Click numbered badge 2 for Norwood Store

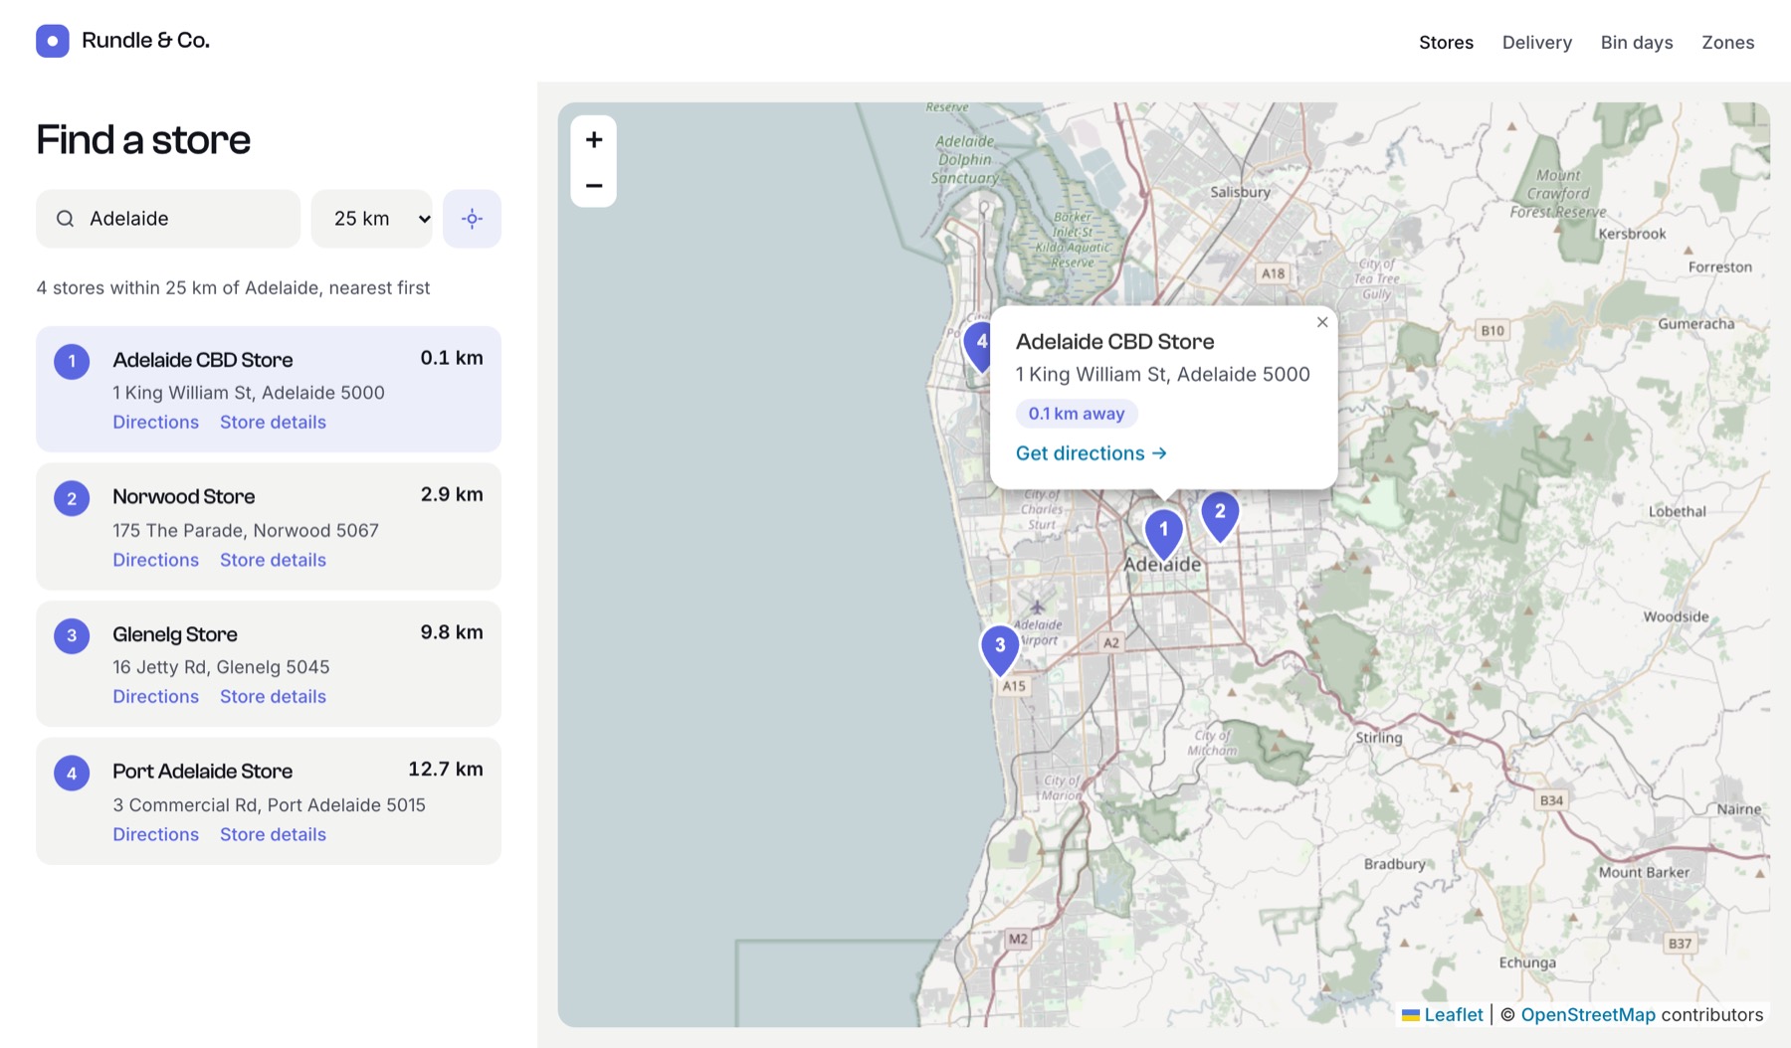(72, 498)
